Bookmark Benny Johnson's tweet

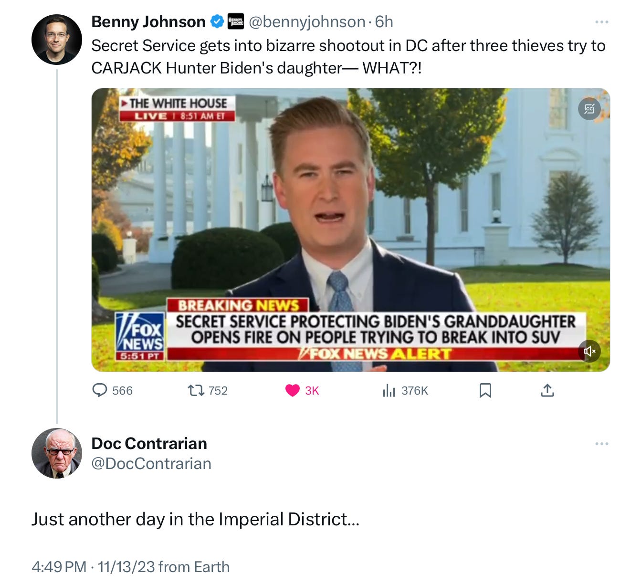[x=485, y=391]
